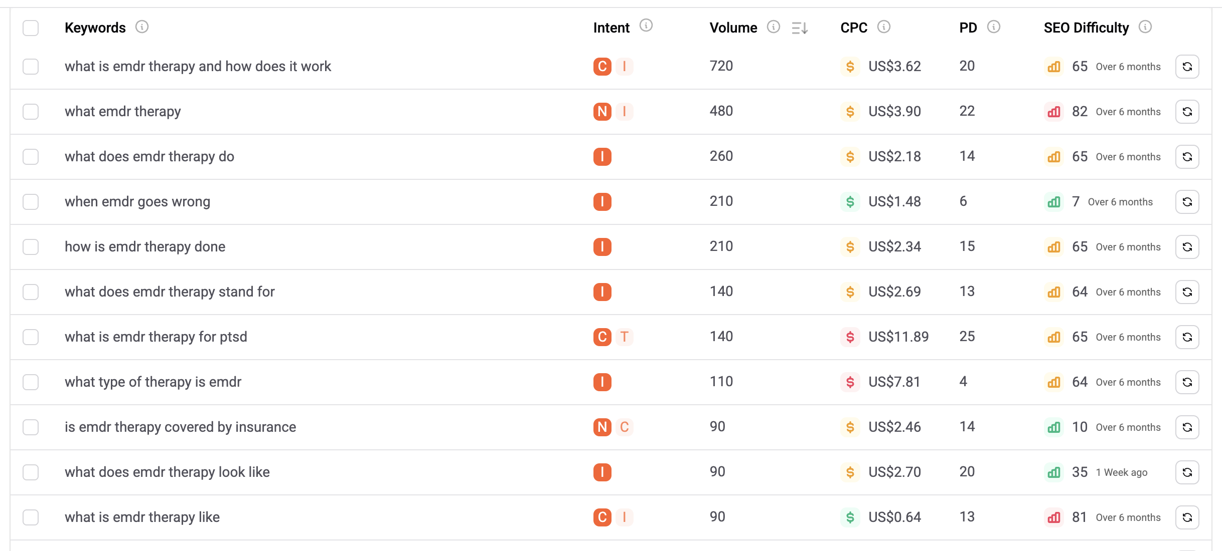Click the SEO Difficulty column header

(x=1086, y=28)
